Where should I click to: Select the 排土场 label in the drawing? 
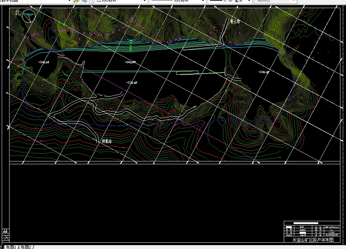(x=235, y=21)
